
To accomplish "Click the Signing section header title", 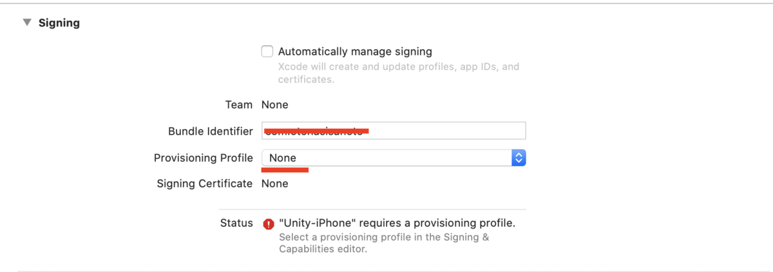I will click(x=59, y=23).
